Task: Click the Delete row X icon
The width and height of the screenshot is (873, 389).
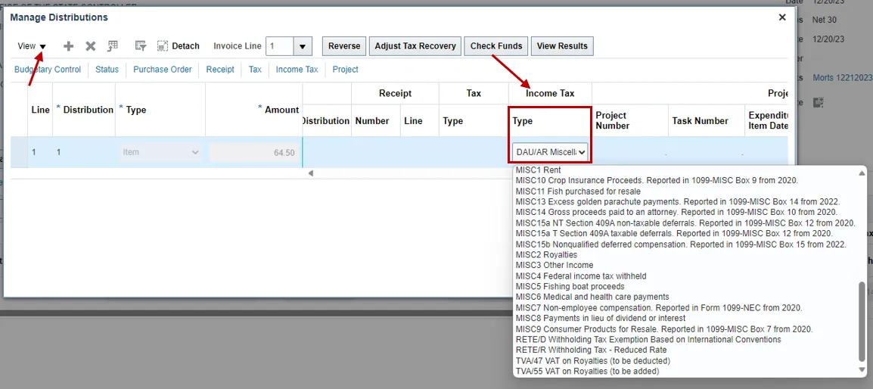Action: coord(91,46)
